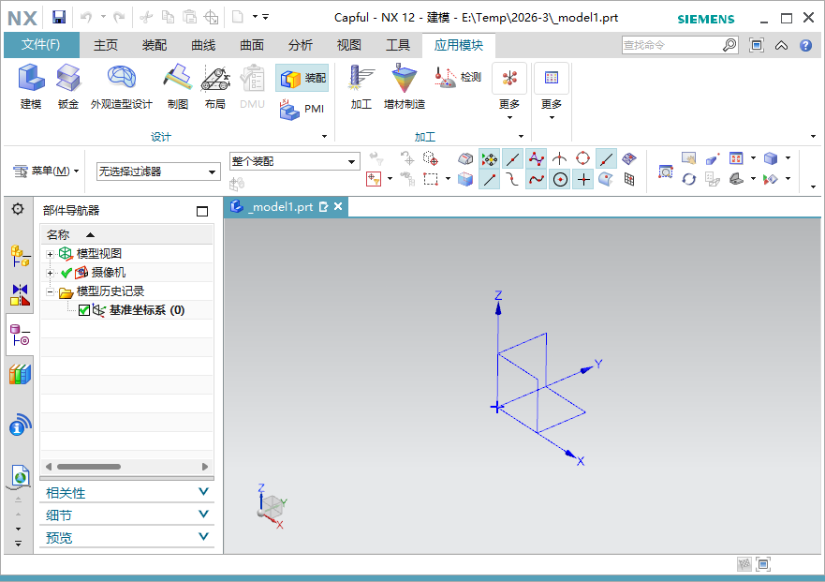Image resolution: width=825 pixels, height=582 pixels.
Task: Toggle the 摄像机 green checkmark
Action: coord(66,273)
